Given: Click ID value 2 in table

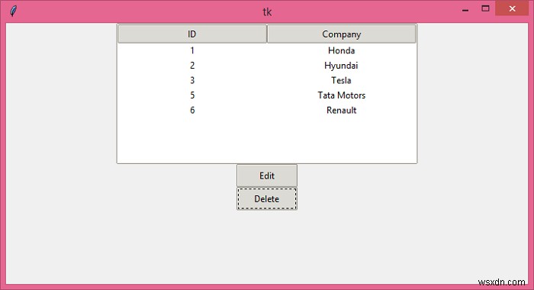Looking at the screenshot, I should click(x=192, y=66).
